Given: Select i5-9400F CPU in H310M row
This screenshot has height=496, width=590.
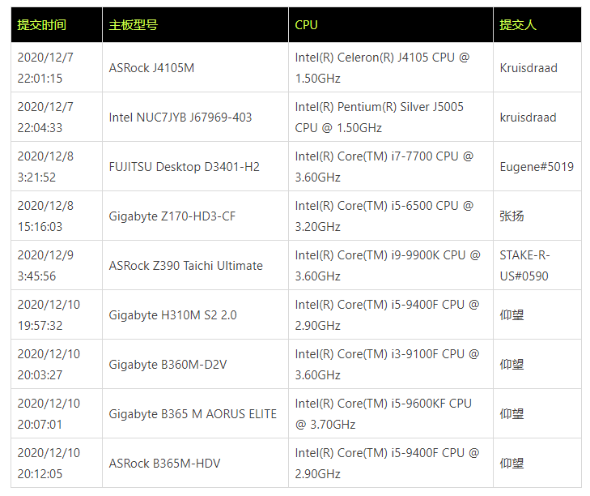Looking at the screenshot, I should tap(391, 314).
